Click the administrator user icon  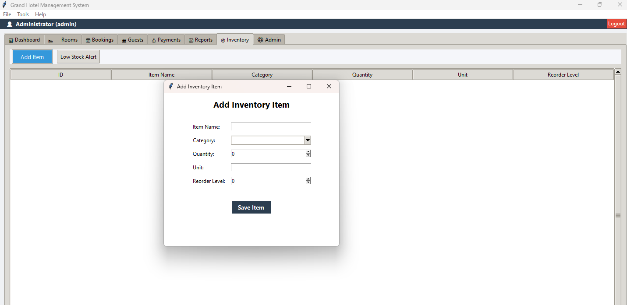(x=10, y=25)
